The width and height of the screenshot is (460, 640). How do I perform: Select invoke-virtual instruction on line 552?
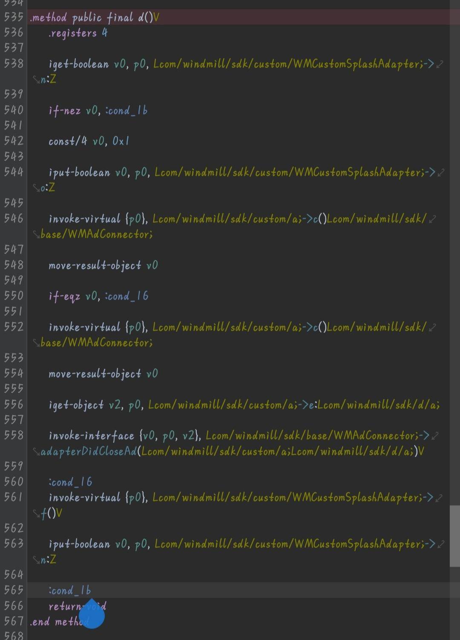tap(237, 327)
